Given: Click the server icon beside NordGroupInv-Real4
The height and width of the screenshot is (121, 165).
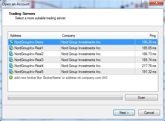Looking at the screenshot, I should pyautogui.click(x=11, y=66).
